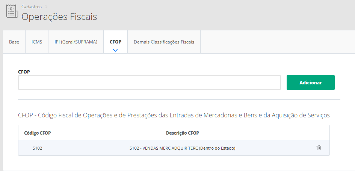355x171 pixels.
Task: Click the Descrição CFOP column header
Action: pos(182,133)
